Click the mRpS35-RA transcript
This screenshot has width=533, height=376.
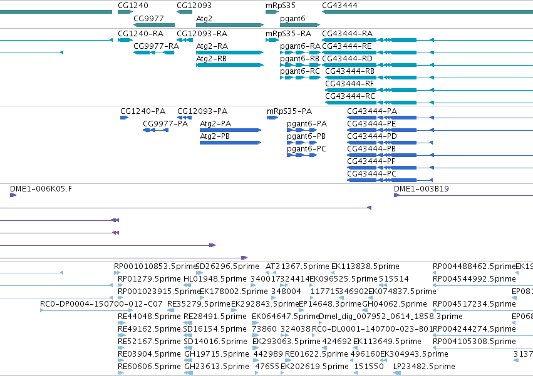pyautogui.click(x=272, y=40)
